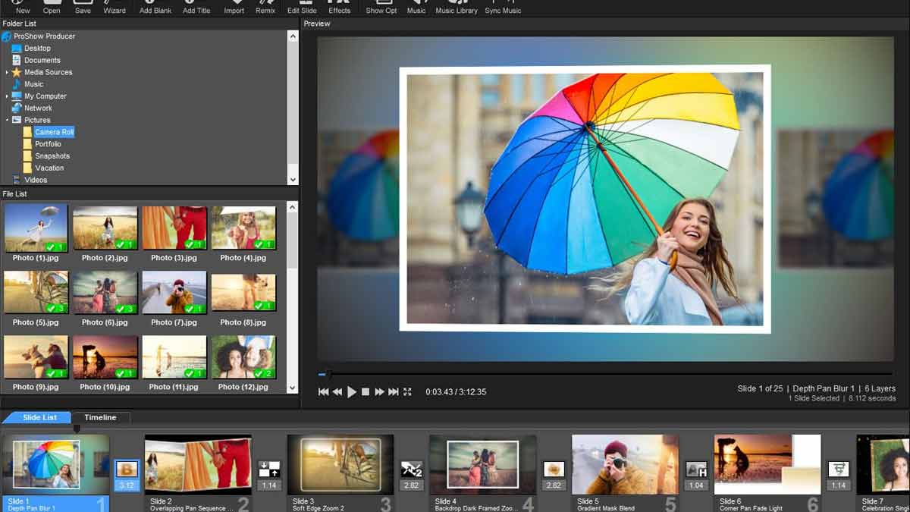Open the Music Library
This screenshot has width=910, height=512.
click(457, 8)
